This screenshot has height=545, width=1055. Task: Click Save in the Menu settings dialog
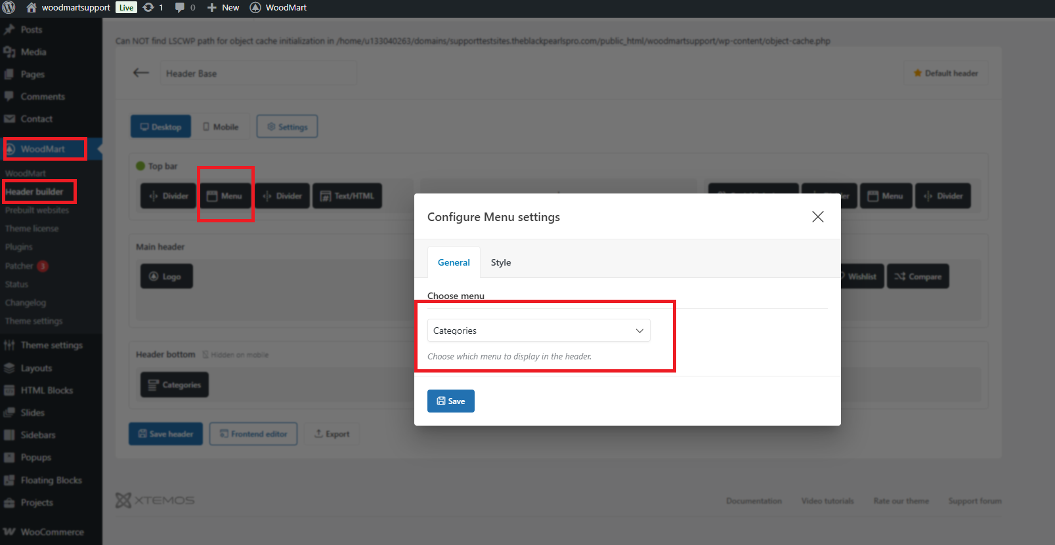(451, 401)
